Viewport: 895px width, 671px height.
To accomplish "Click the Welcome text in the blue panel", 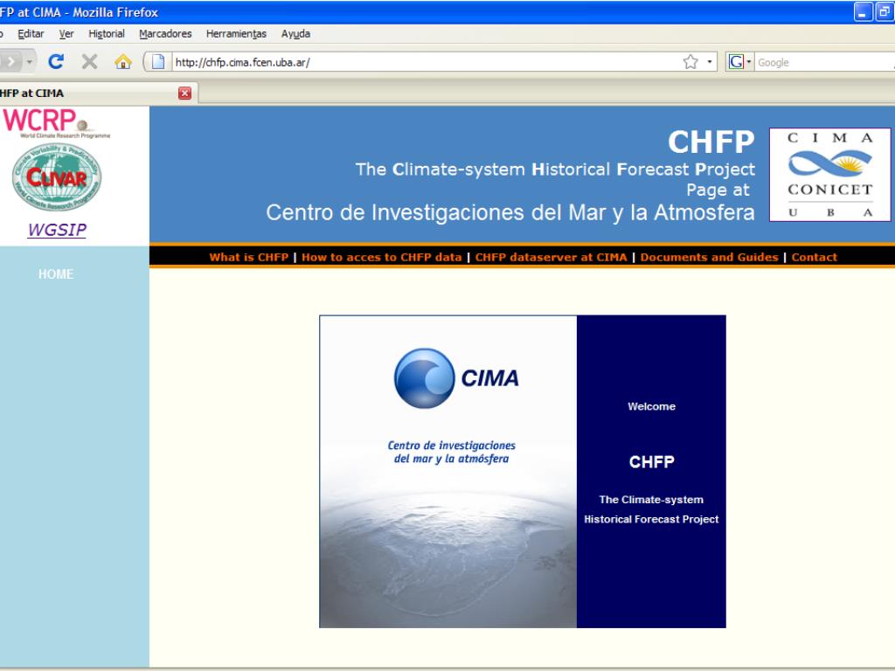I will (x=651, y=406).
